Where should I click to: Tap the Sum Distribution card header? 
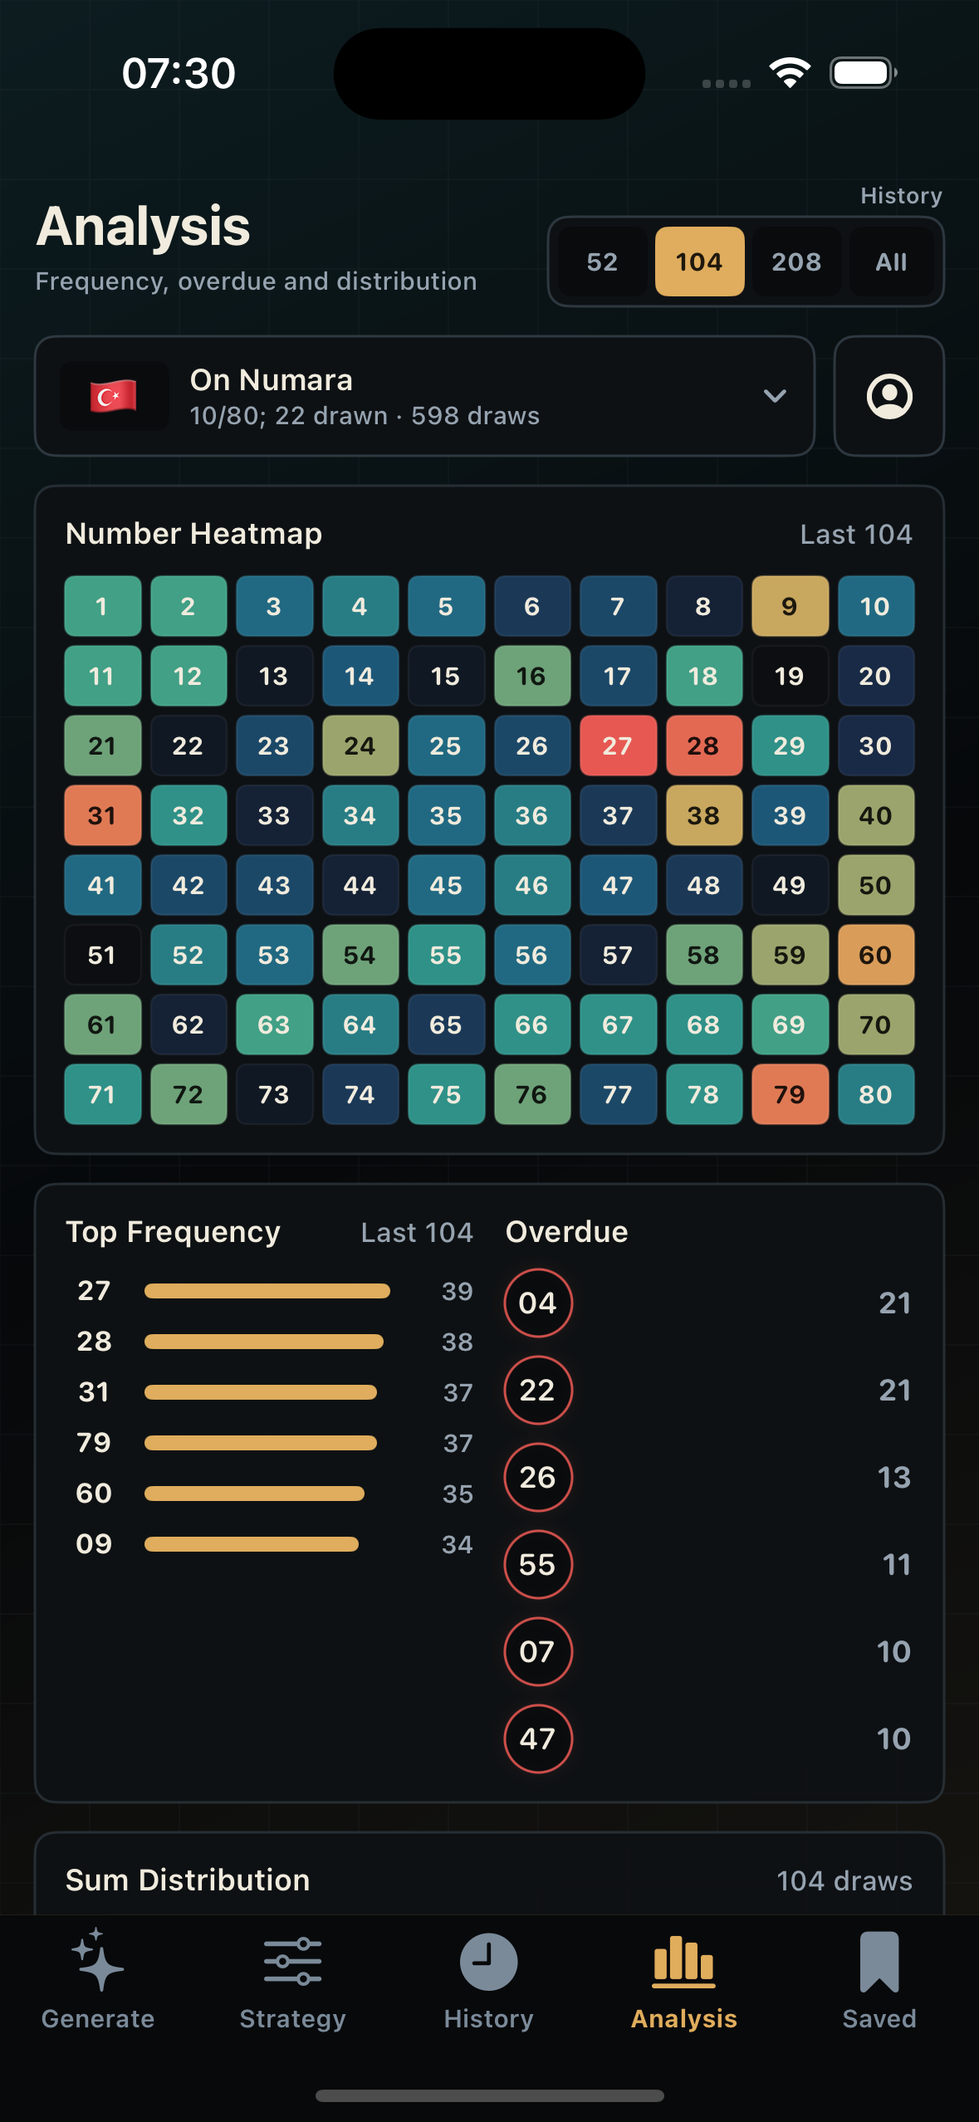489,1880
